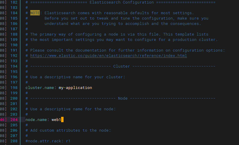Click the '#node.attr.rack: r1' commented line
Image resolution: width=239 pixels, height=145 pixels.
48,141
